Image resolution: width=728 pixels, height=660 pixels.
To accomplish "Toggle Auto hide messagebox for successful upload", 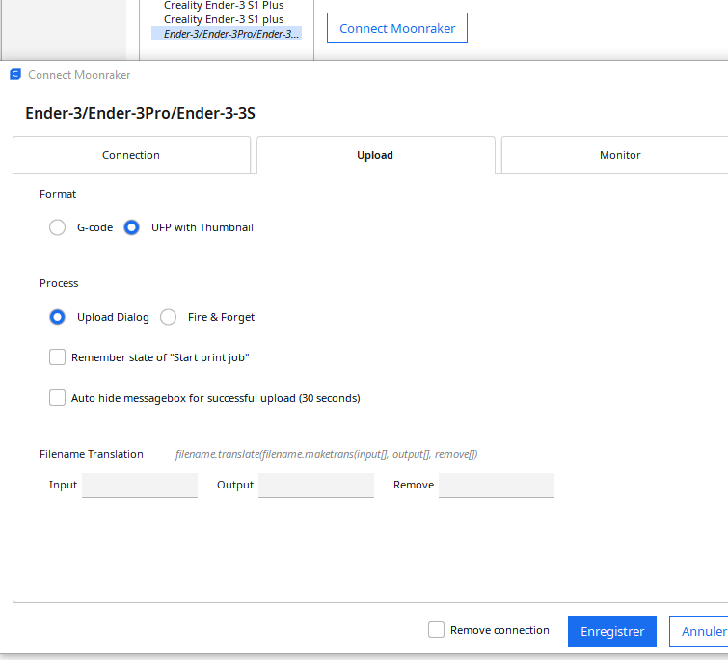I will click(x=58, y=397).
